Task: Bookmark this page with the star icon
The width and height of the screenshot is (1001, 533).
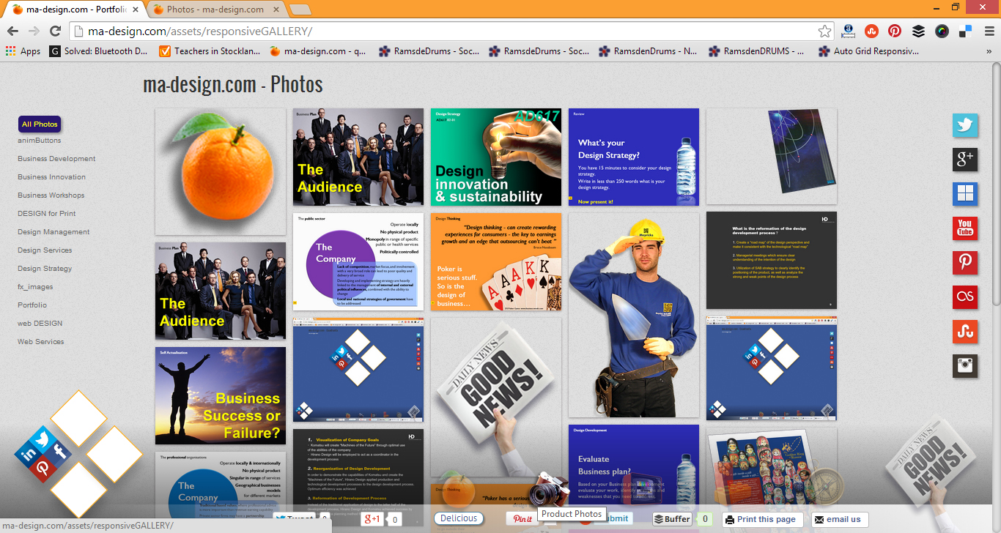Action: point(825,31)
